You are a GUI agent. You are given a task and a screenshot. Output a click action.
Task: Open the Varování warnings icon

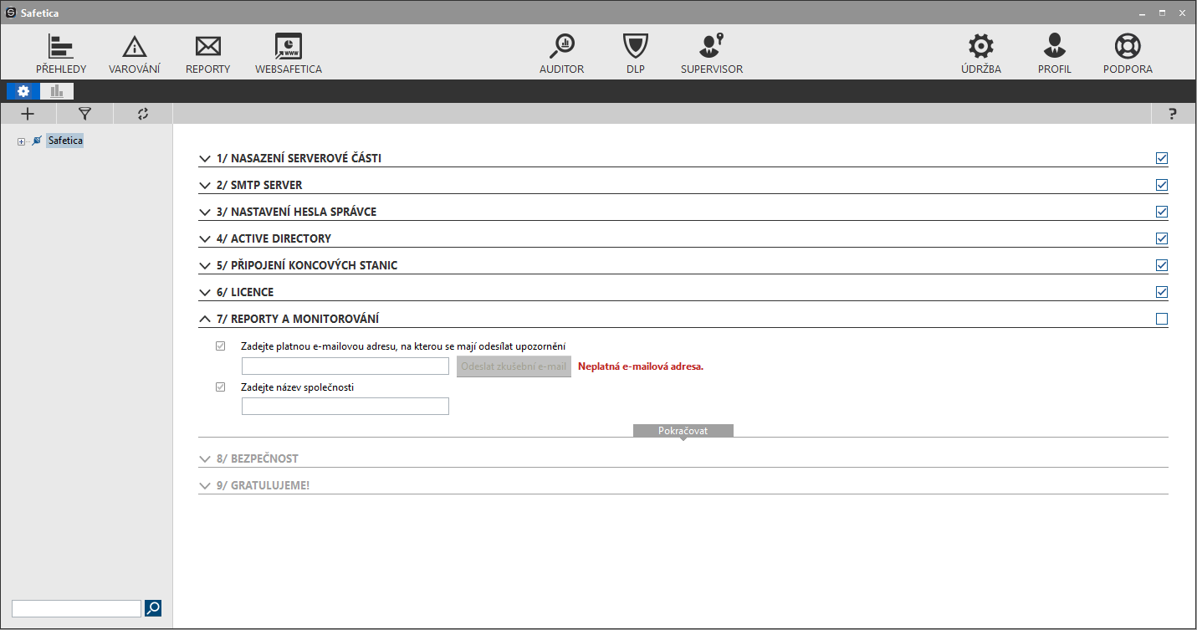134,47
